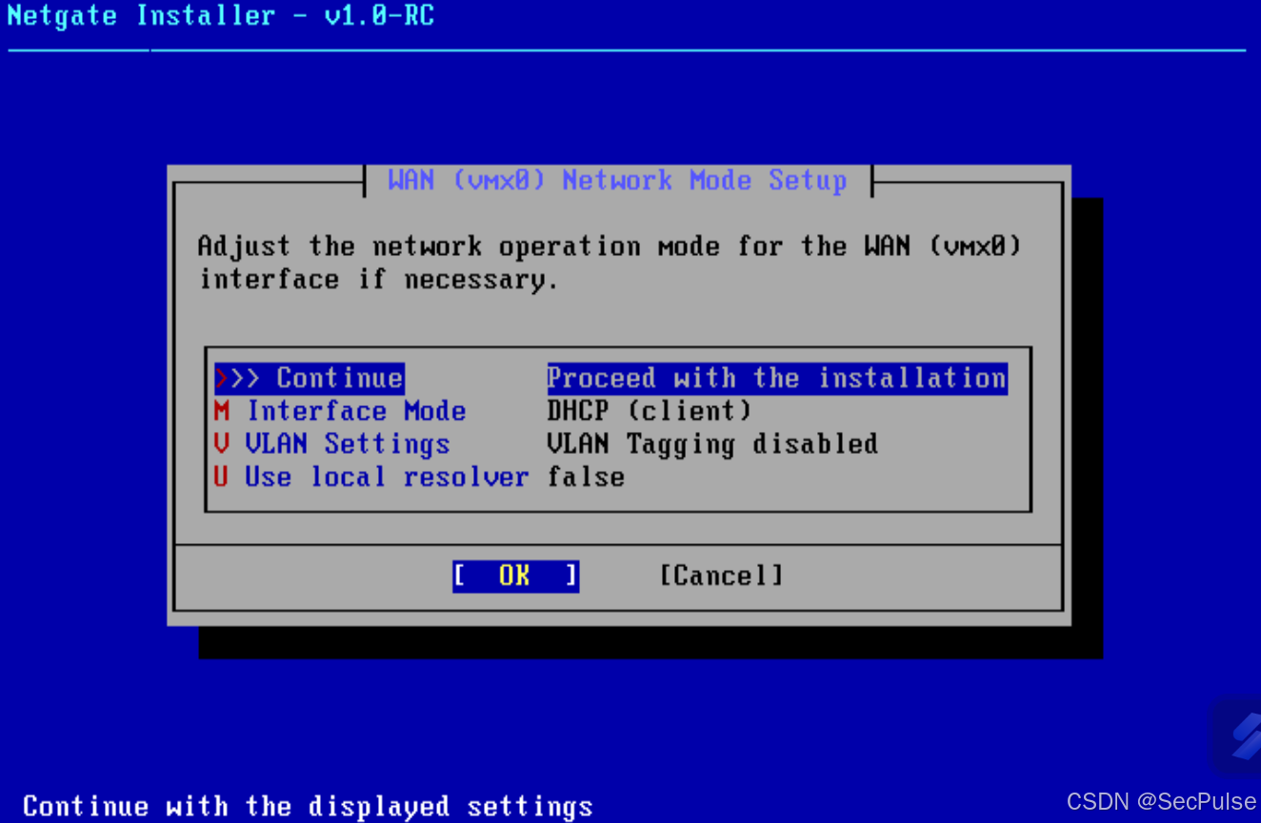1261x823 pixels.
Task: Click the WAN (vmx0) Network Mode Setup title
Action: click(618, 180)
